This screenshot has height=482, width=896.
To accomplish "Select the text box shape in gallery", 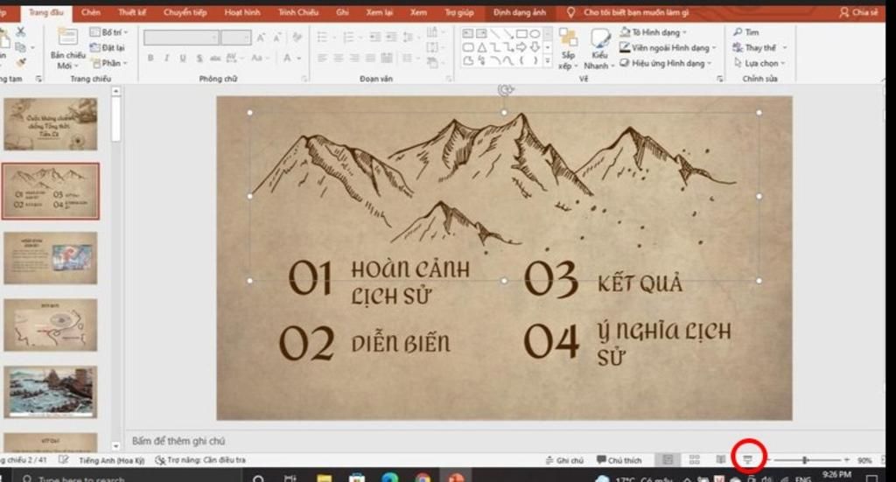I will pyautogui.click(x=468, y=34).
